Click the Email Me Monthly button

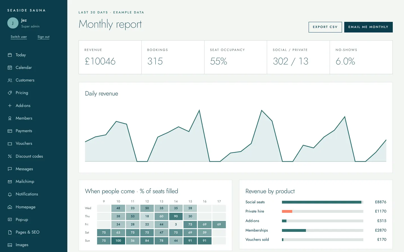click(x=368, y=27)
